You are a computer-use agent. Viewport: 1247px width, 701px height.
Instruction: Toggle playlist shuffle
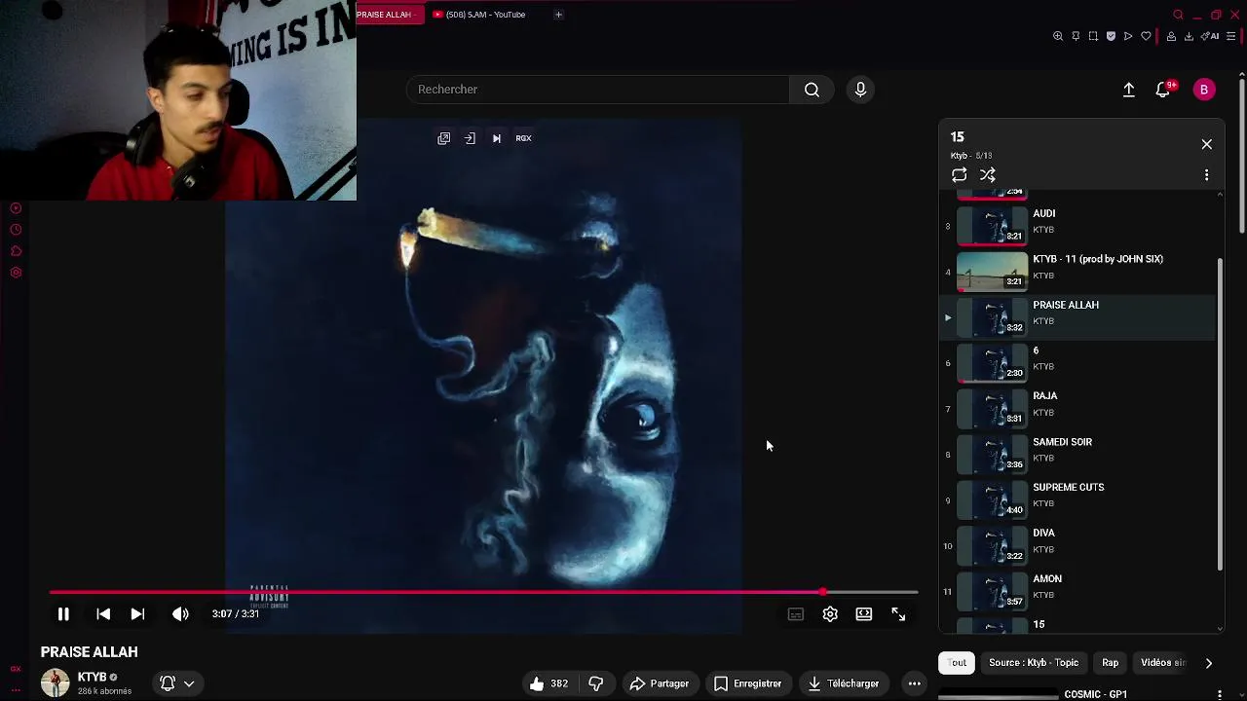988,175
